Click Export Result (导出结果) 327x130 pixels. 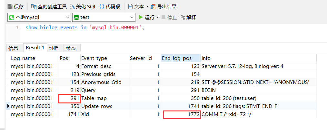163,7
